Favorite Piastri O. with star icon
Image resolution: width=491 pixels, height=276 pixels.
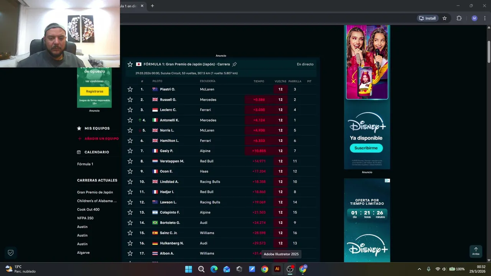click(x=130, y=89)
